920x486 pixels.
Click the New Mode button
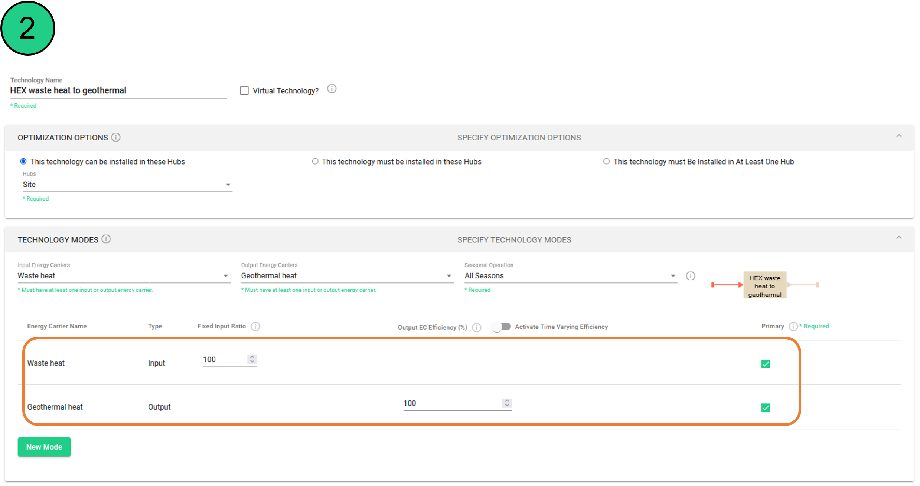44,447
